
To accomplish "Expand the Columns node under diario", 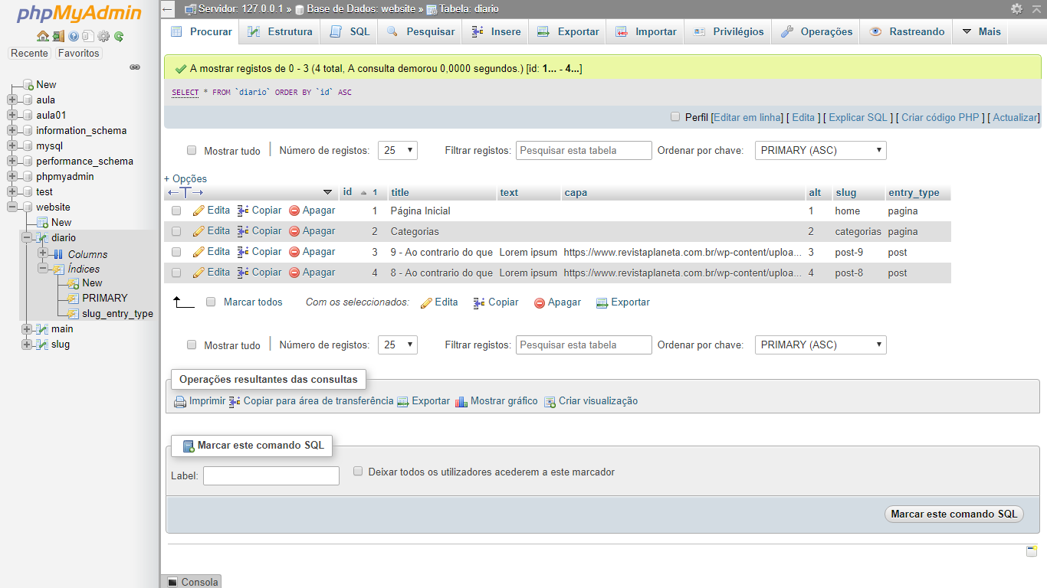I will (43, 253).
